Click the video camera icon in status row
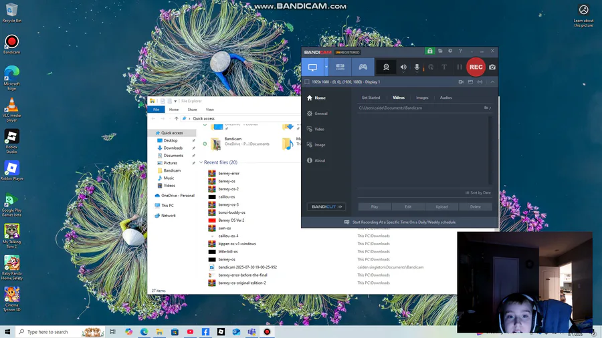 tap(461, 82)
